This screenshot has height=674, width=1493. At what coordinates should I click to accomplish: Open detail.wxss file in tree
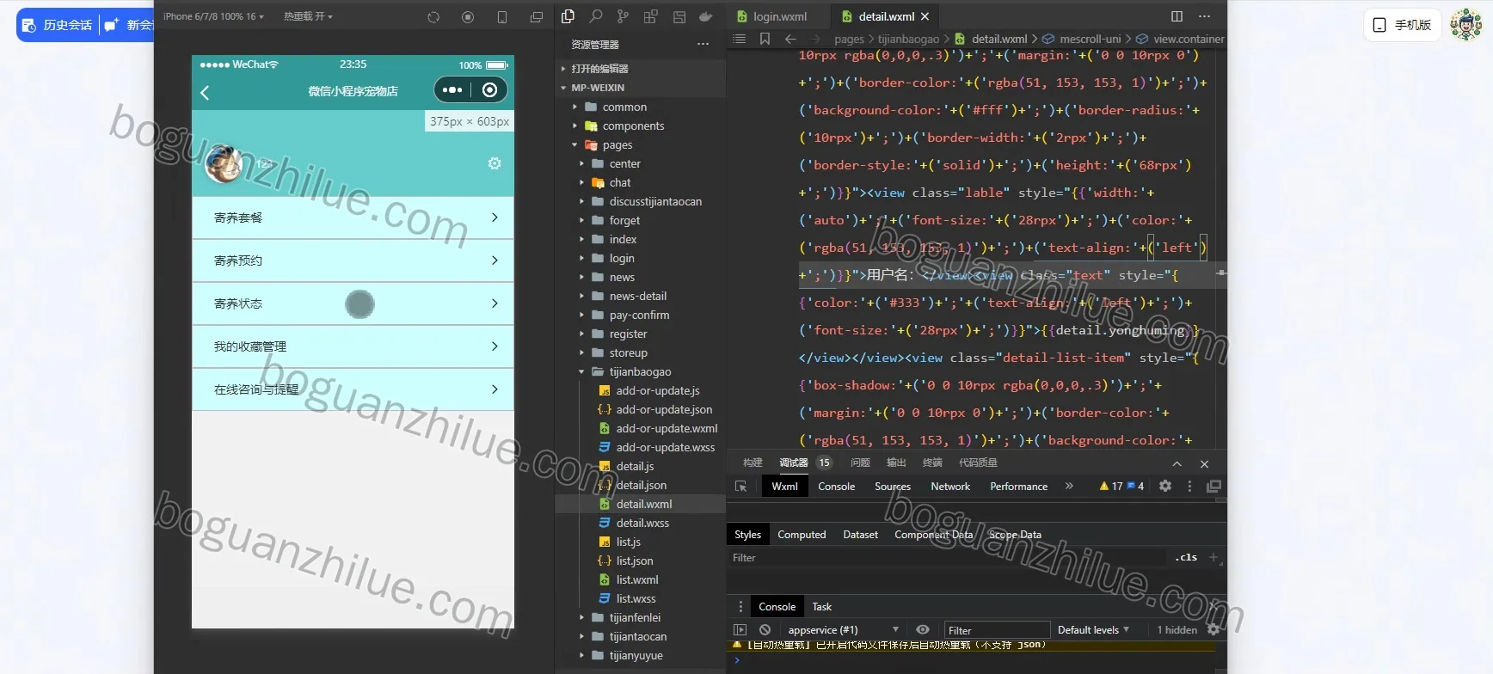pos(642,524)
